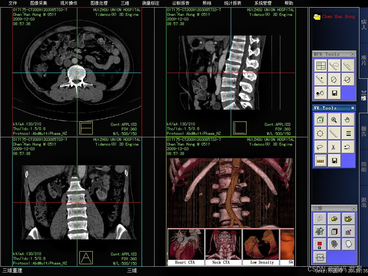The image size is (368, 276).
Task: Open the 帮助 menu
Action: 289,3
